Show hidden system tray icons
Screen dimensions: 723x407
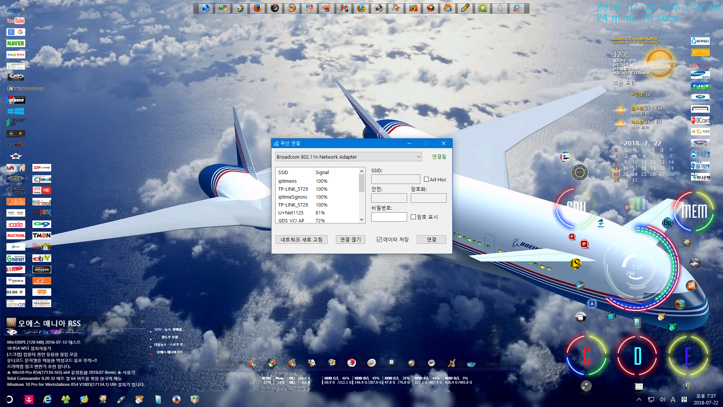tap(639, 399)
